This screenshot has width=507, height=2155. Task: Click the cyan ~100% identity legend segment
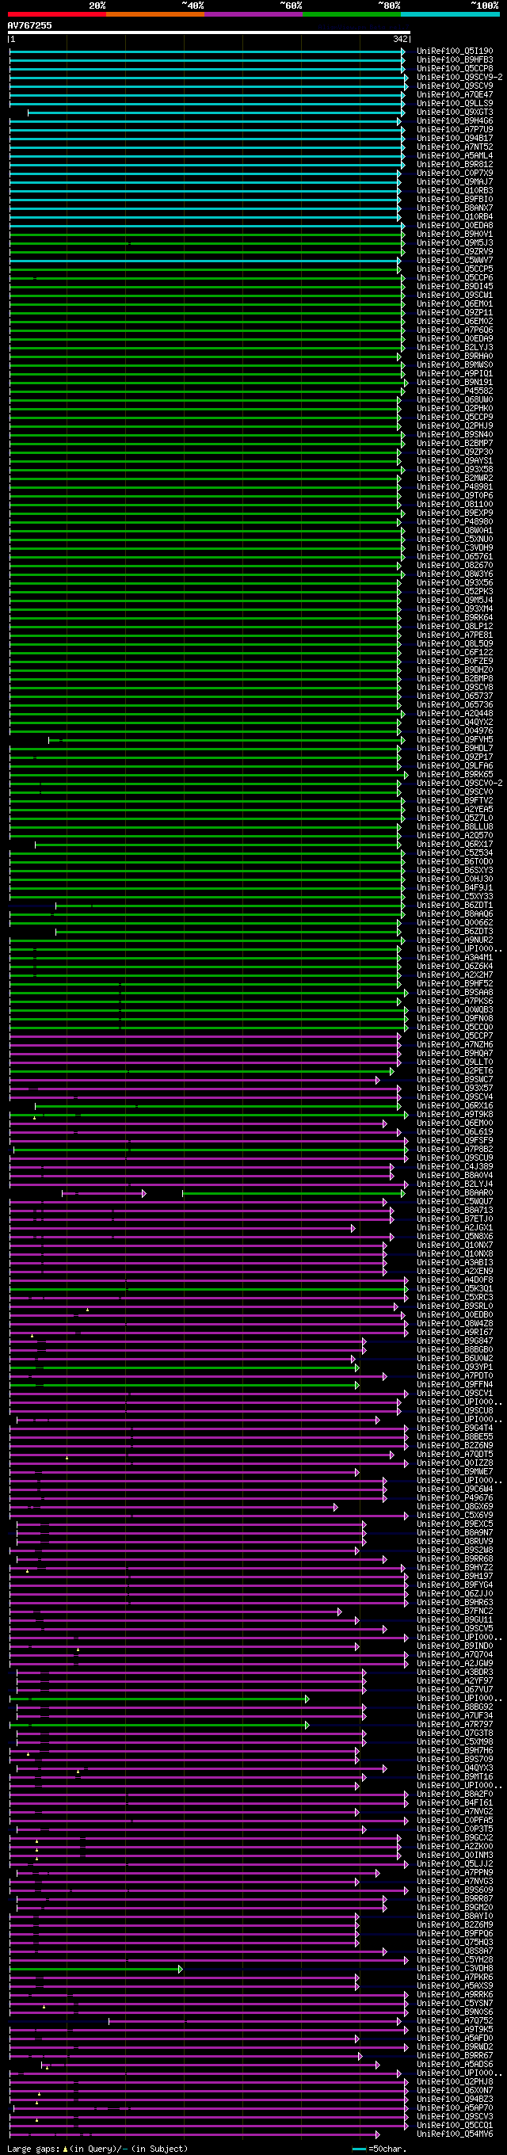pos(449,14)
